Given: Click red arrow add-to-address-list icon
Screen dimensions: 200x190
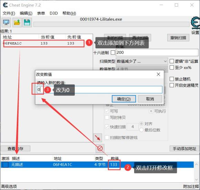Looking at the screenshot, I should click(98, 138).
